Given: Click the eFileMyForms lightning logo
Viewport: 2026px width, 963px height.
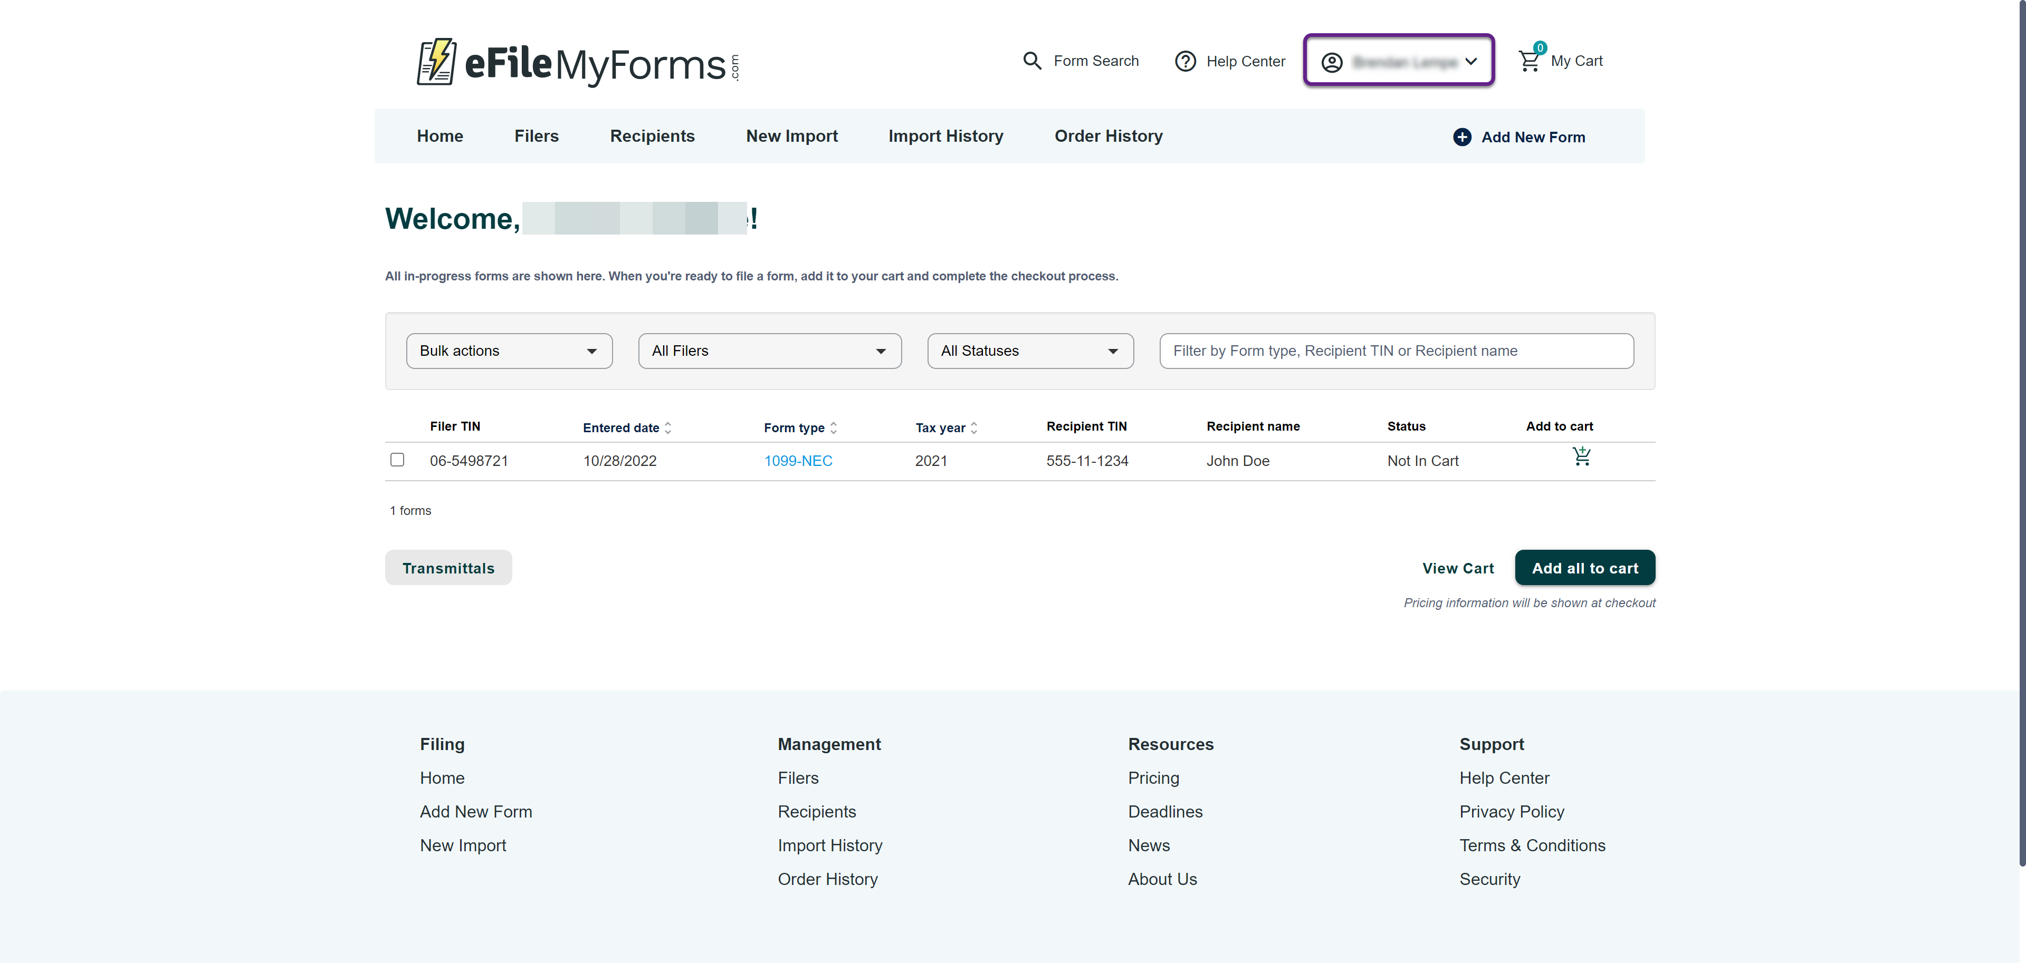Looking at the screenshot, I should pyautogui.click(x=436, y=61).
